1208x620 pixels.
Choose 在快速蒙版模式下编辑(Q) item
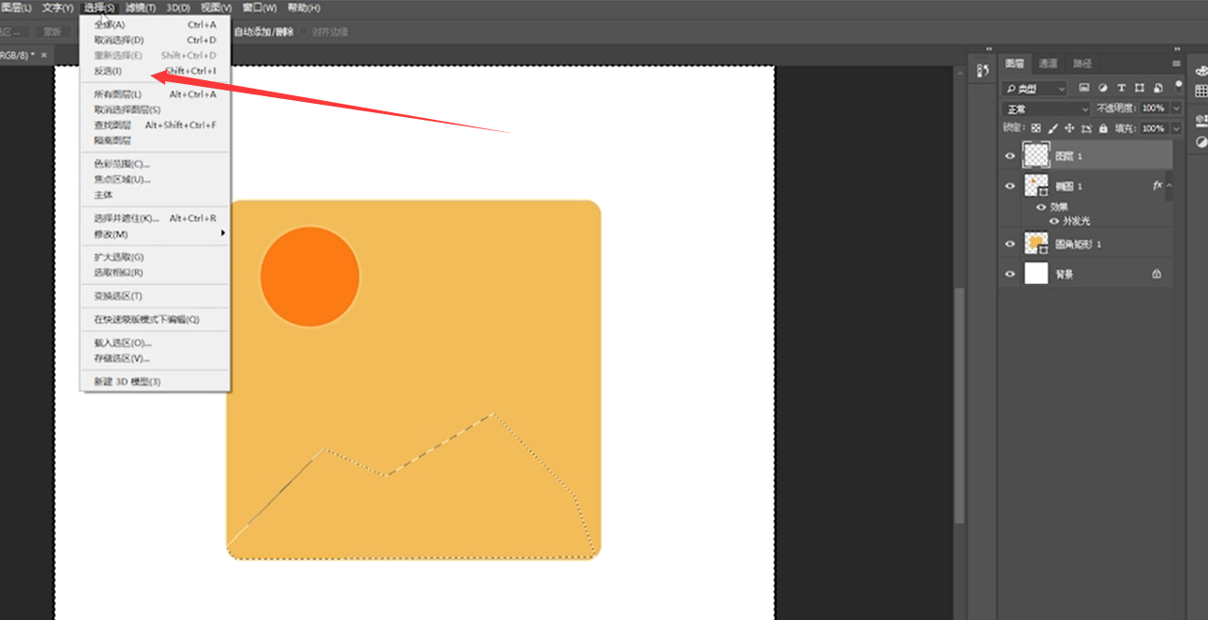tap(156, 320)
